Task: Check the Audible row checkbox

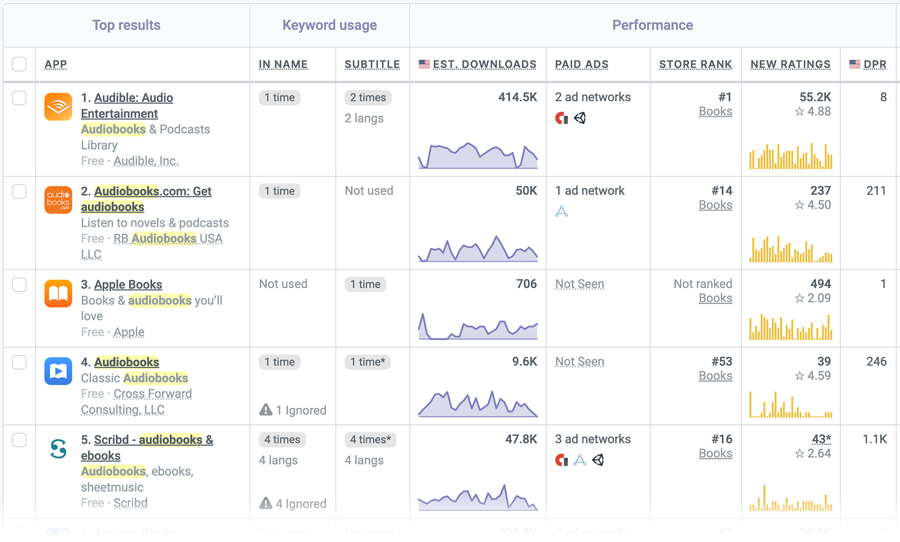Action: pos(19,98)
